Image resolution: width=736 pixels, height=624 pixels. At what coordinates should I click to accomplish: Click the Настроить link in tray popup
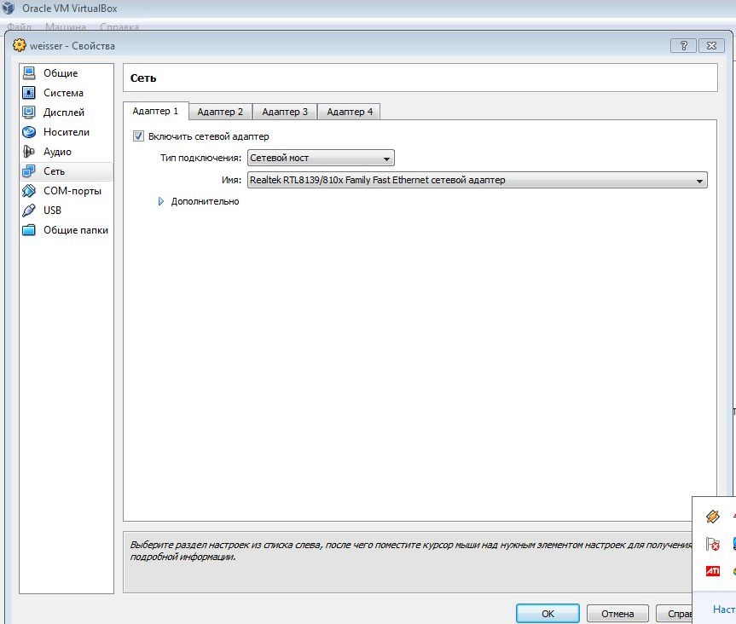point(724,609)
